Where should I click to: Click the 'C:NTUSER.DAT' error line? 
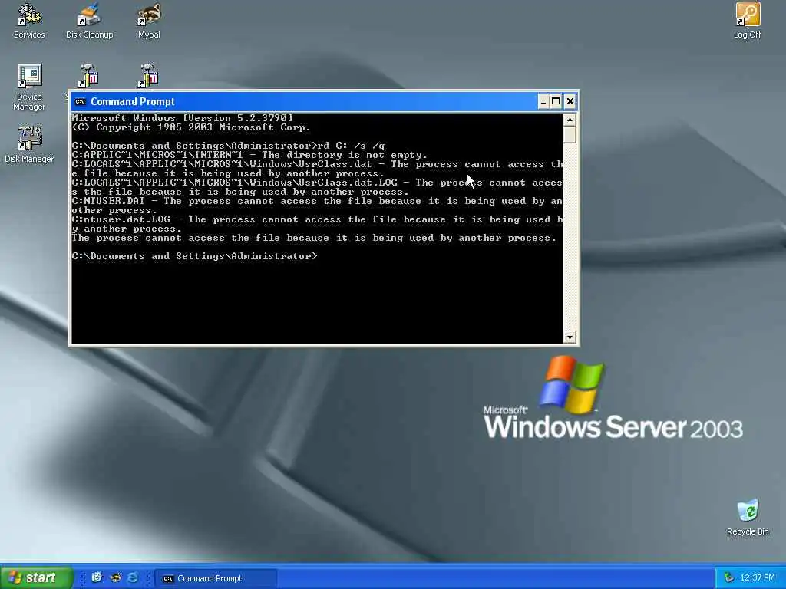317,206
